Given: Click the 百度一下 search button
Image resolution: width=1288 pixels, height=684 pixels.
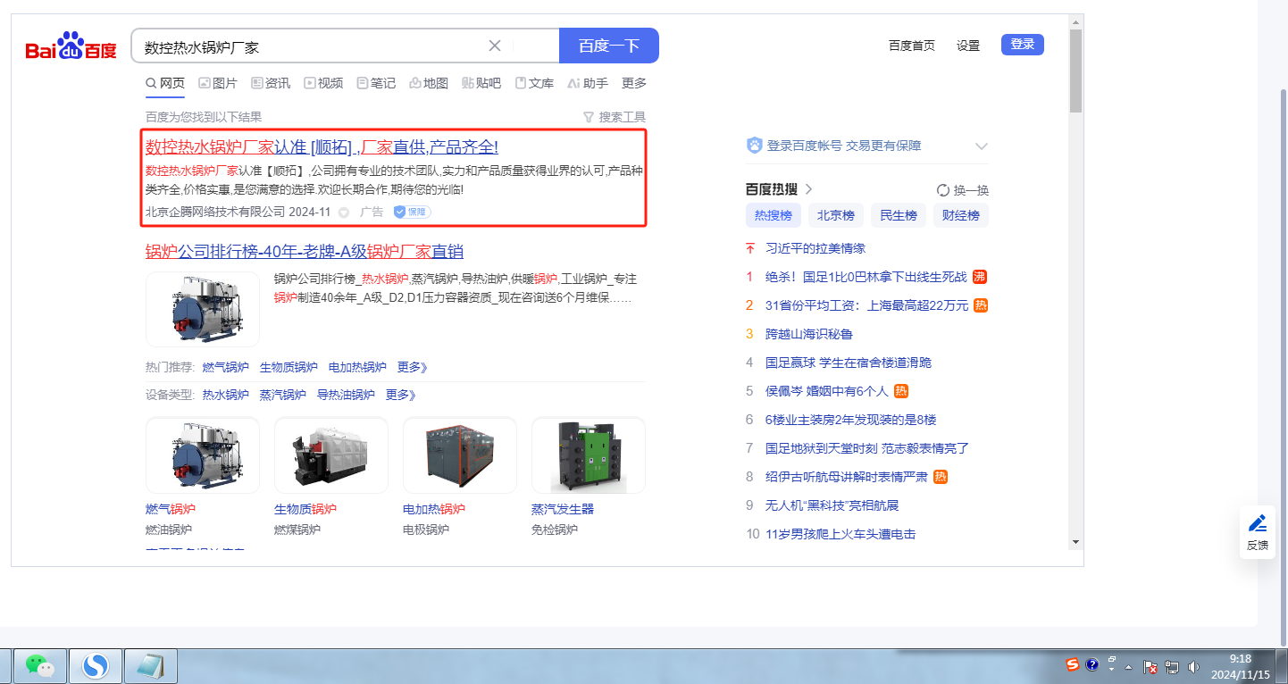Looking at the screenshot, I should point(609,46).
